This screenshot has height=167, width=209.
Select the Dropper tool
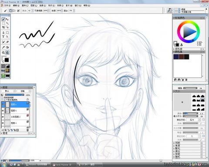click(x=3, y=47)
